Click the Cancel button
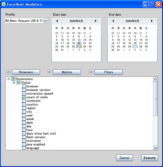This screenshot has width=163, height=167. [x=124, y=158]
